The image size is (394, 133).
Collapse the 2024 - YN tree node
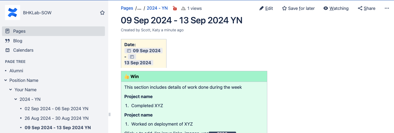tap(16, 99)
